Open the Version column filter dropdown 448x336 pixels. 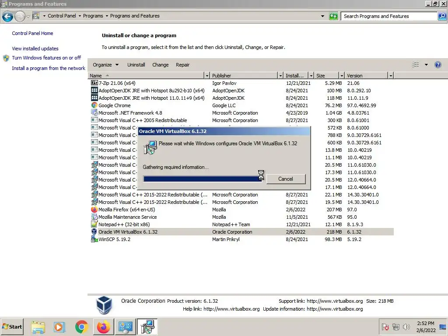point(391,75)
